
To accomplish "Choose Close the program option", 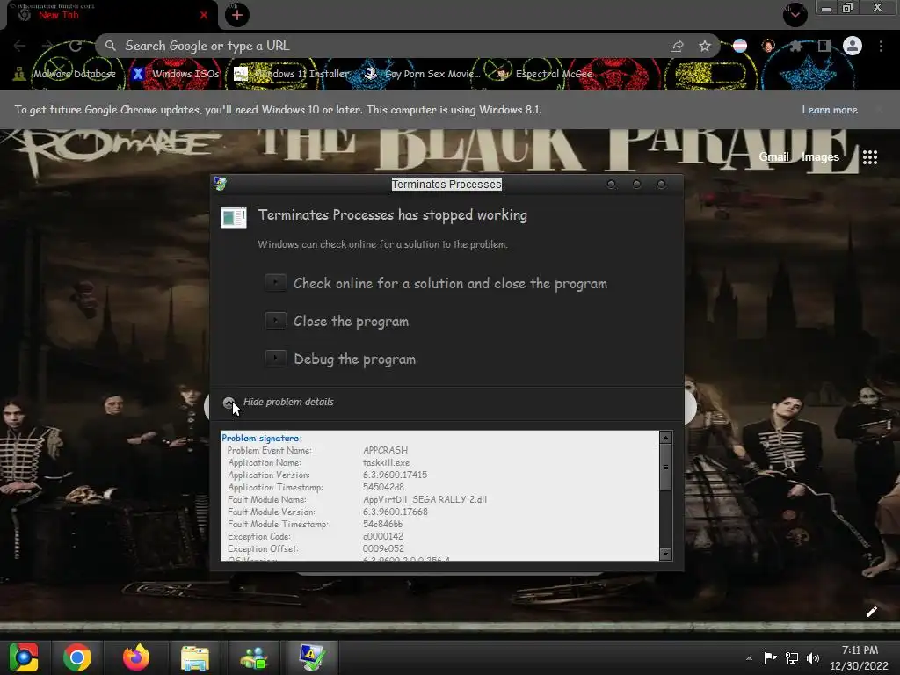I will coord(337,321).
